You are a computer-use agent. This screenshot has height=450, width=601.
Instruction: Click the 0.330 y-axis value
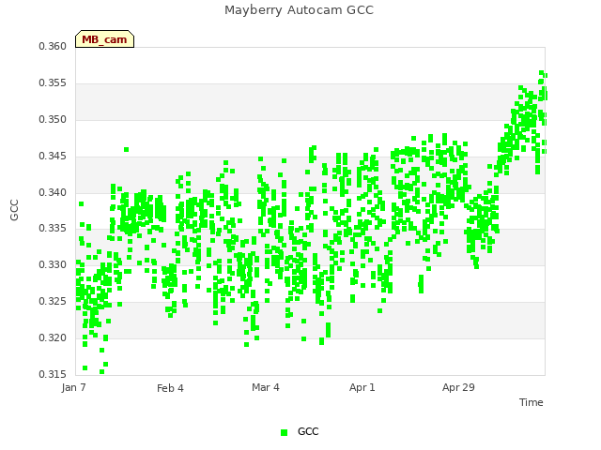click(53, 264)
